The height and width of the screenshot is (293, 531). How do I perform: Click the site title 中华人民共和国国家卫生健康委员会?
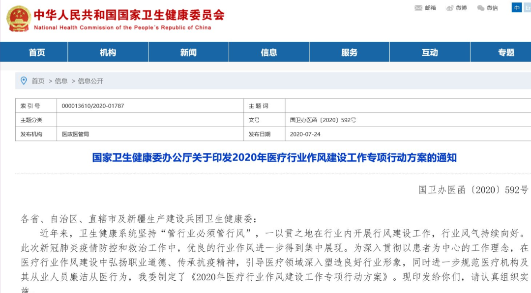click(x=129, y=15)
